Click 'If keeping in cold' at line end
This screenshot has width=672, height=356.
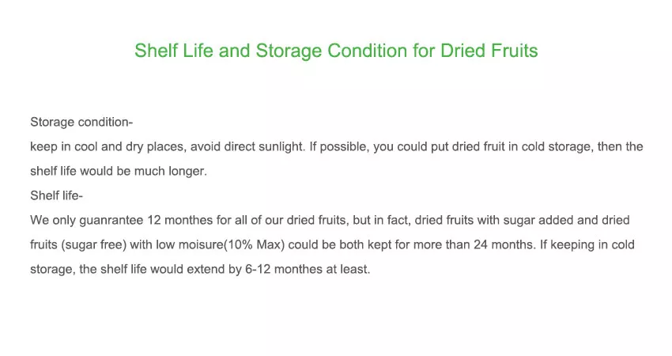pyautogui.click(x=587, y=245)
